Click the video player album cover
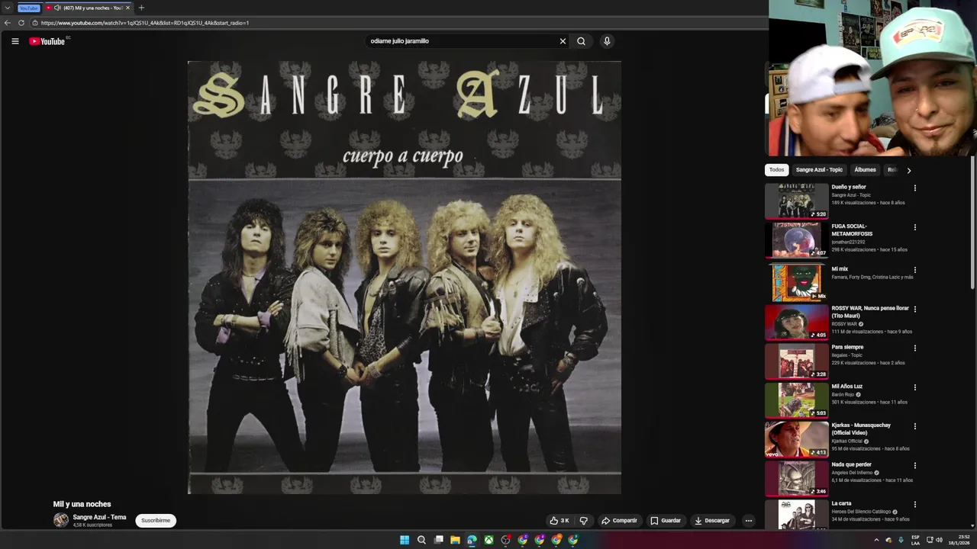Screen dimensions: 977x549 click(x=404, y=278)
